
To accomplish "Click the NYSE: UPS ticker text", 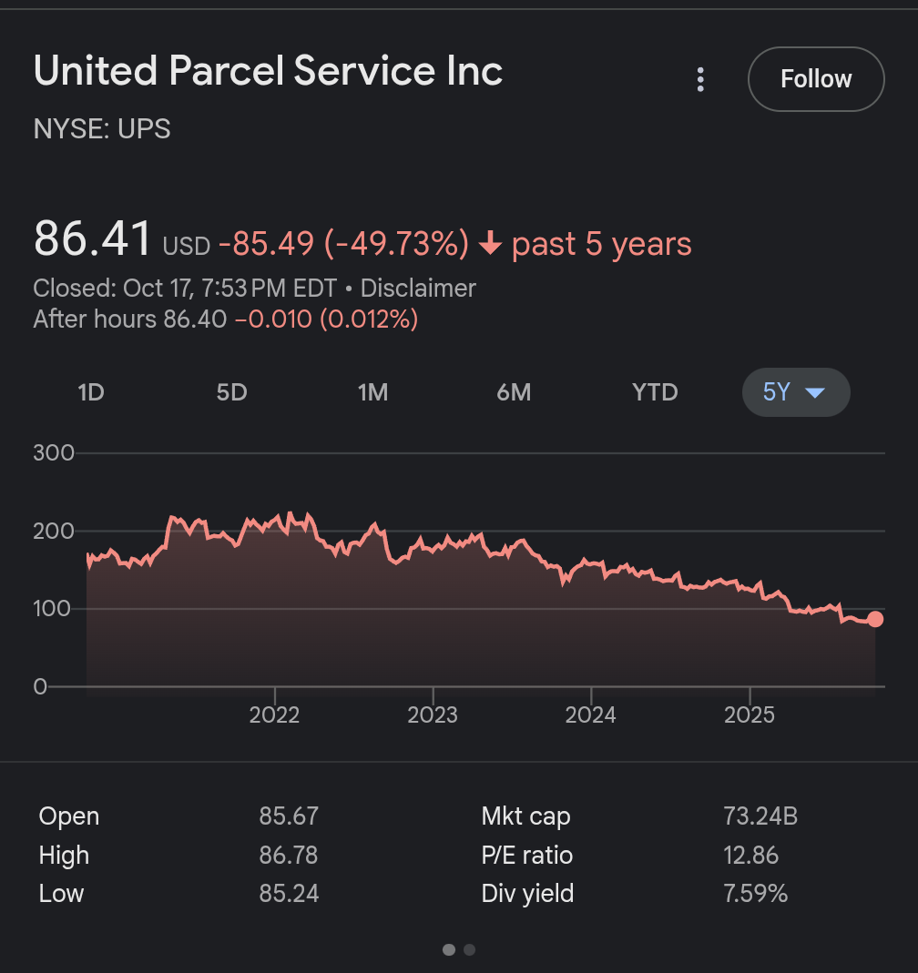I will point(102,129).
